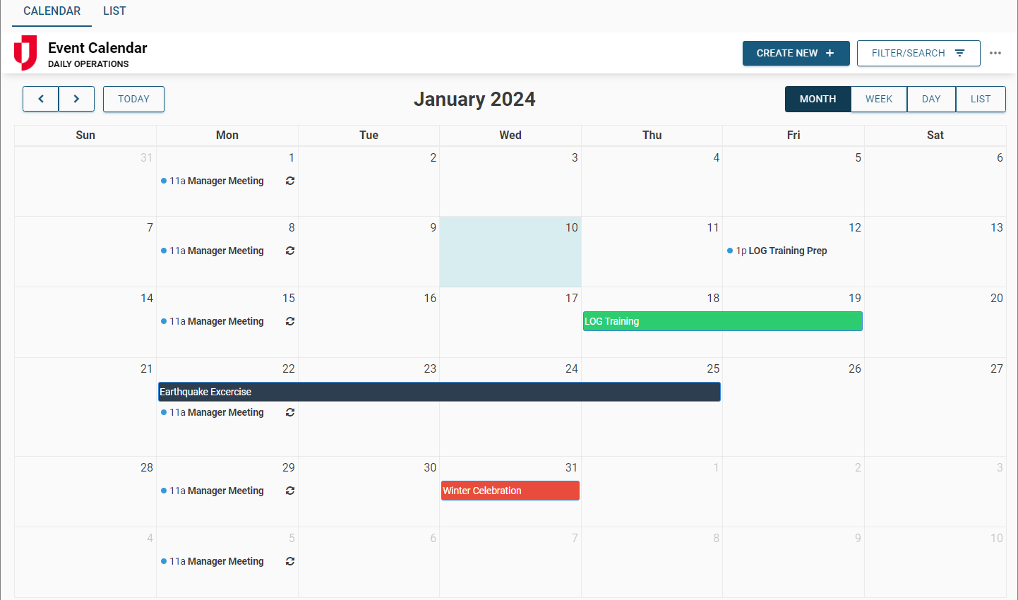Click the recurrence icon on January 1 Manager Meeting
Viewport: 1018px width, 600px height.
(x=289, y=181)
